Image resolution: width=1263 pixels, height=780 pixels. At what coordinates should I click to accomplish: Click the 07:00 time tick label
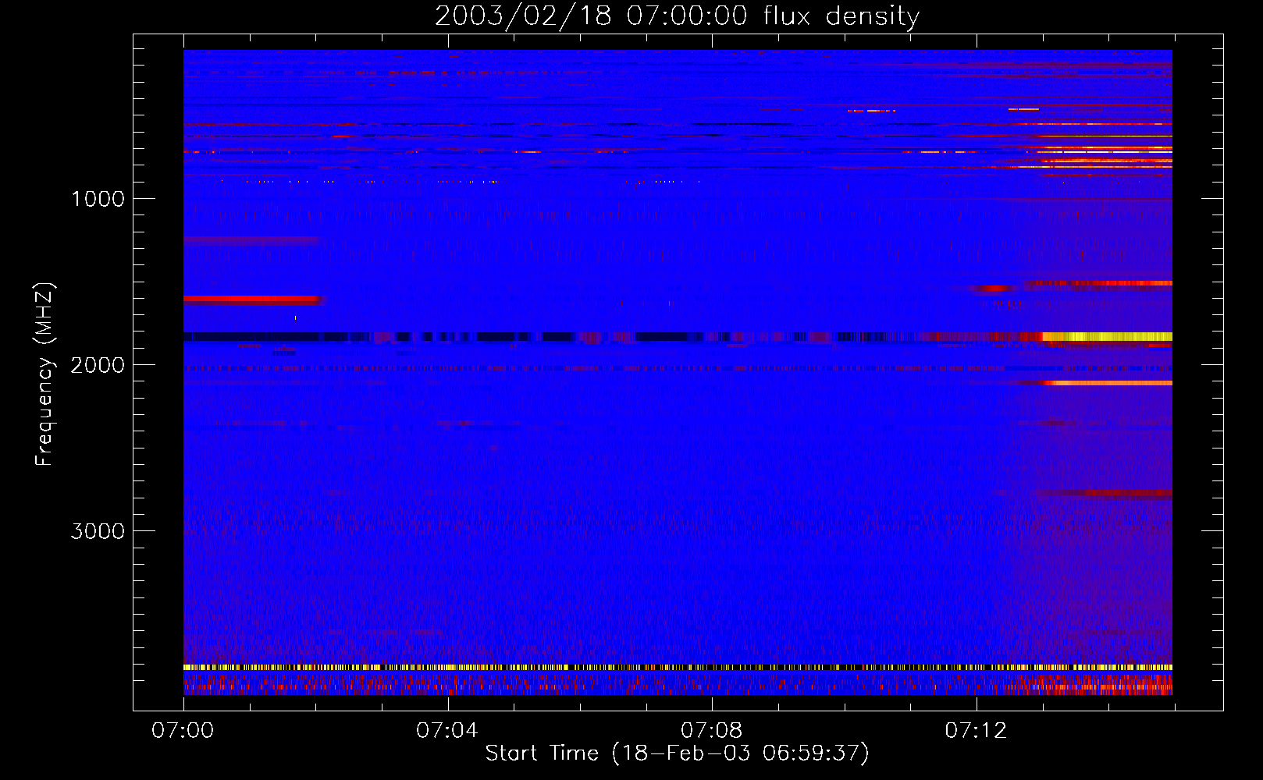tap(183, 730)
